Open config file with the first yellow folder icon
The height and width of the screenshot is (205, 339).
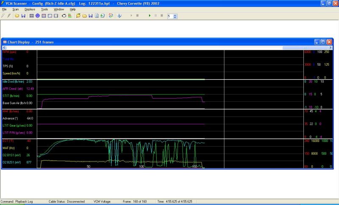coord(17,16)
